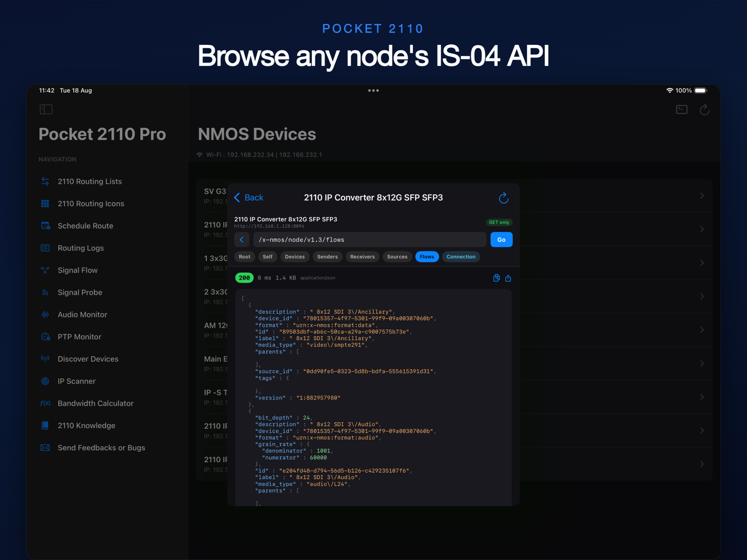
Task: Open the Bandwidth Calculator function icon
Action: tap(45, 403)
